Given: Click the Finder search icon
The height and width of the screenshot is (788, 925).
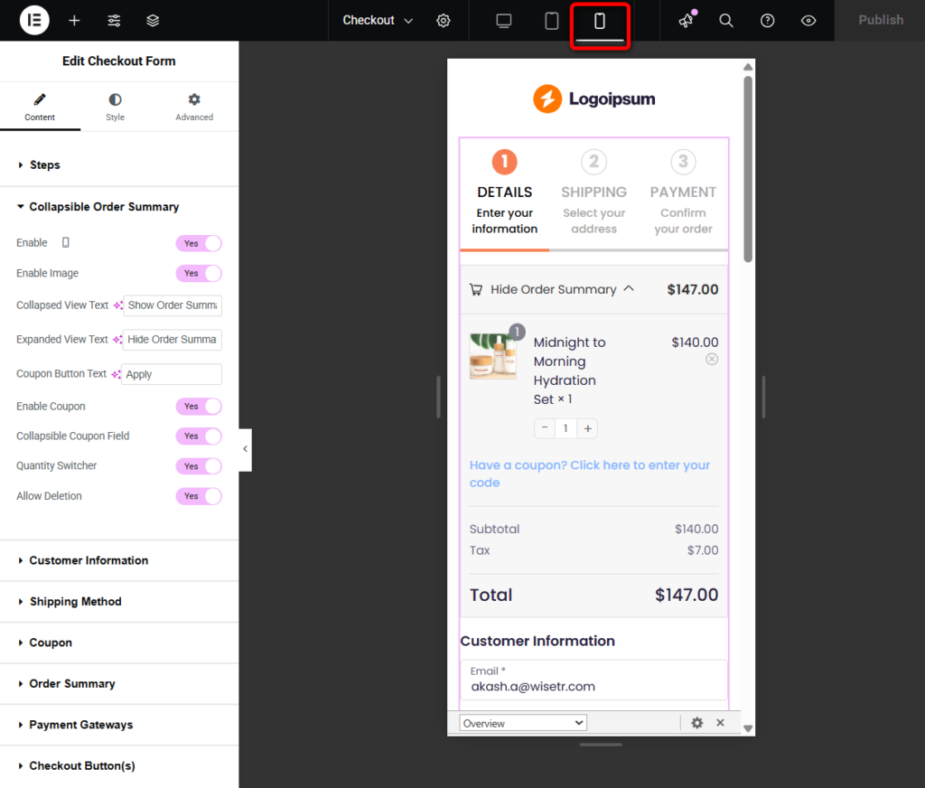Looking at the screenshot, I should click(726, 20).
